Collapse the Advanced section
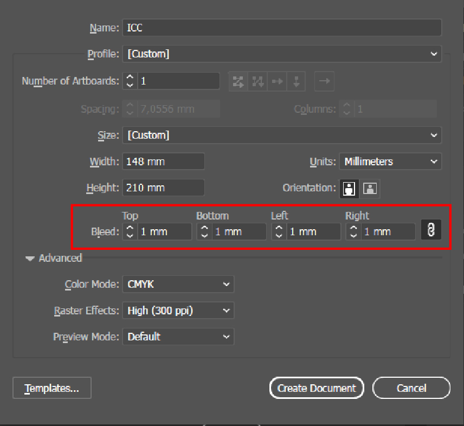The image size is (464, 426). (30, 259)
